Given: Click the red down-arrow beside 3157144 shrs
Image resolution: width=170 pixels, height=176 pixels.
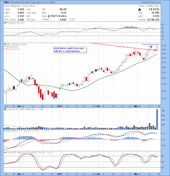Looking at the screenshot, I should point(48,16).
